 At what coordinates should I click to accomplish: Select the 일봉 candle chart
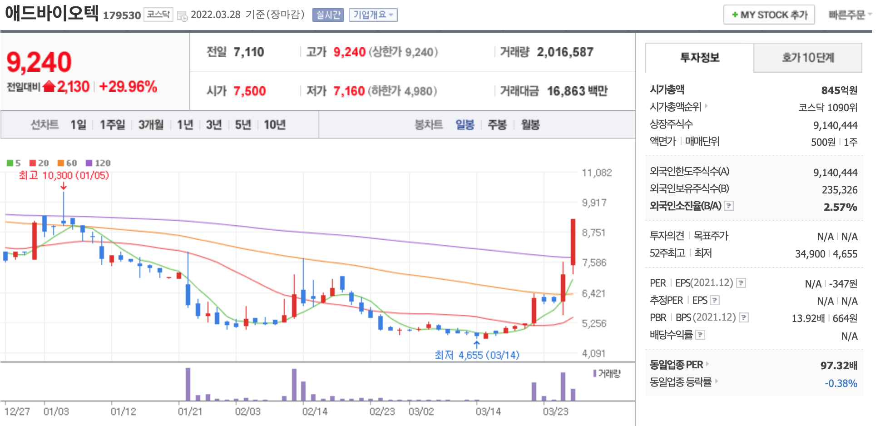(465, 124)
